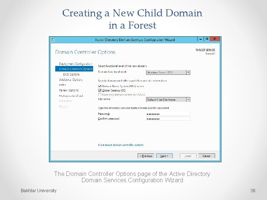Screen dimensions: 267x200
Task: Open Domain functional level dropdown
Action: (168, 72)
